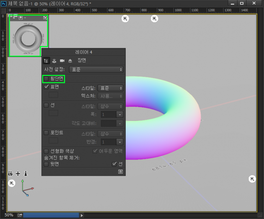Uncheck the 표면 checkbox
The image size is (264, 219).
[46, 87]
